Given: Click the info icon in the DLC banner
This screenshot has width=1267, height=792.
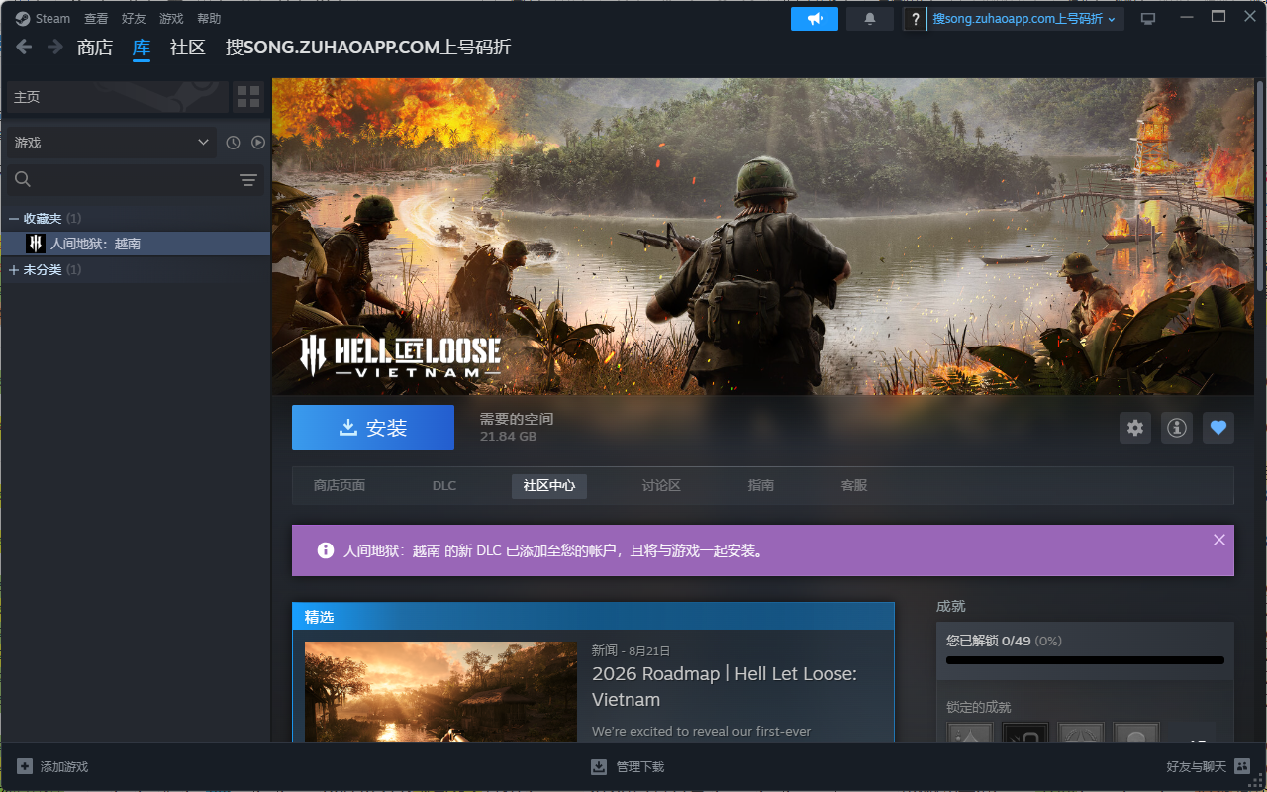Looking at the screenshot, I should [325, 550].
